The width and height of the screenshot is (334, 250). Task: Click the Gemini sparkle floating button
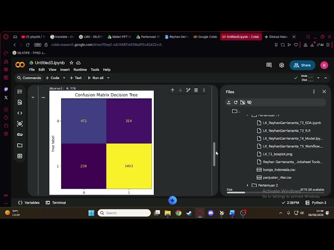click(x=173, y=201)
